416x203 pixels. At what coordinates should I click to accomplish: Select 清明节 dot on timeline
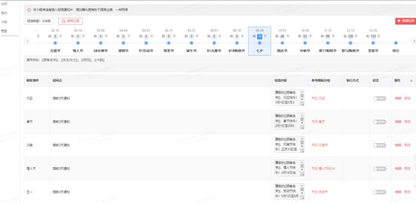click(x=123, y=43)
